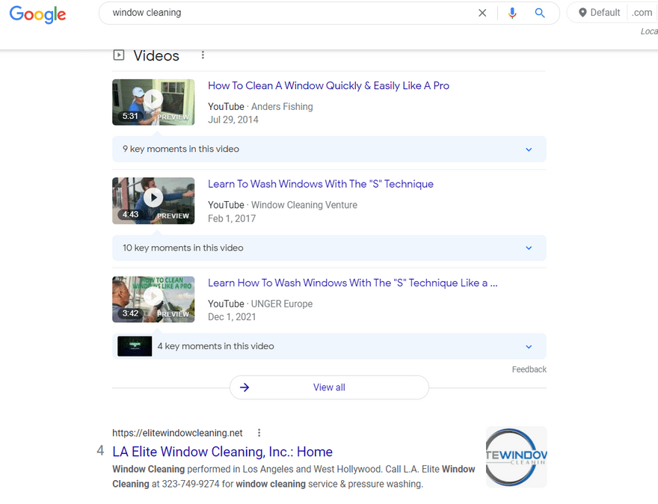Click 'UNGER Europe' channel text
This screenshot has width=658, height=504.
(x=282, y=304)
